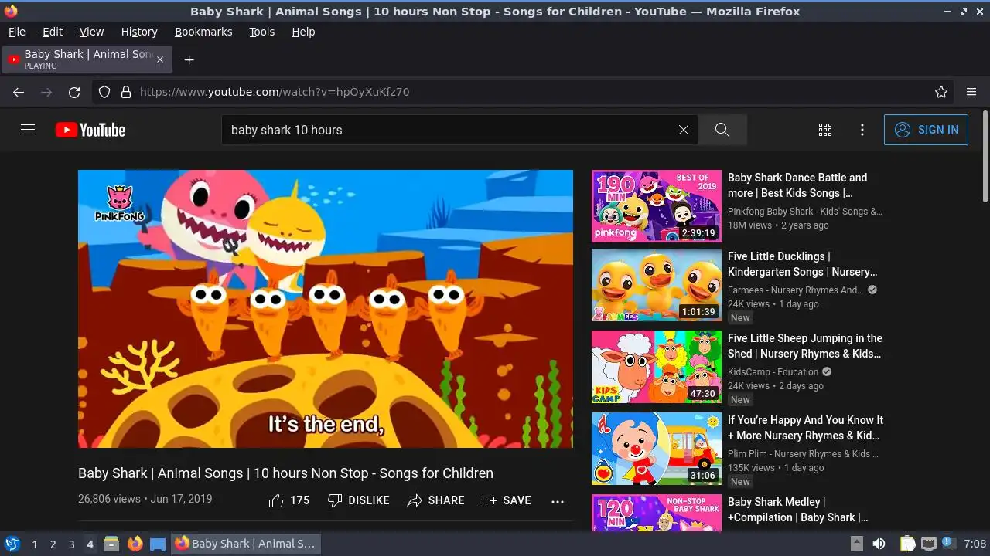This screenshot has height=556, width=990.
Task: Open 'Baby Shark Dance Battle and more' title
Action: pos(797,185)
